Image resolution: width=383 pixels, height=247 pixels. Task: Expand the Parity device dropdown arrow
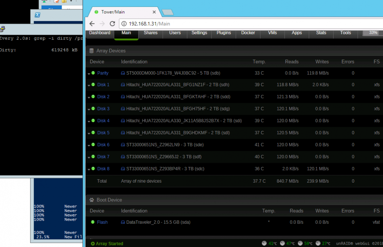pos(89,74)
